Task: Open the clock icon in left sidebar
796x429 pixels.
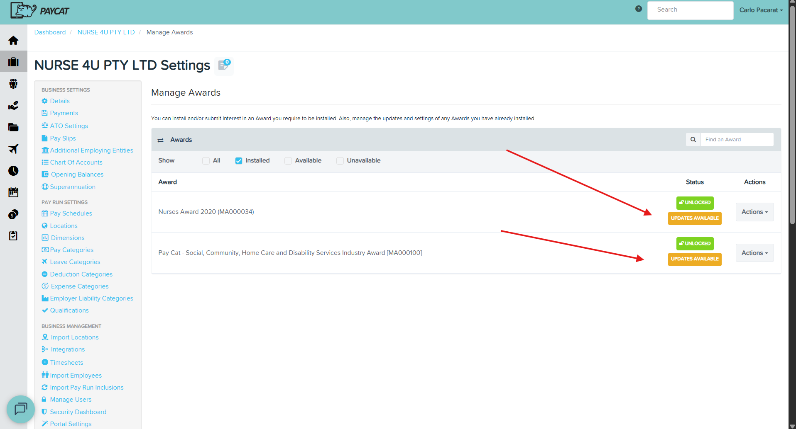Action: 13,171
